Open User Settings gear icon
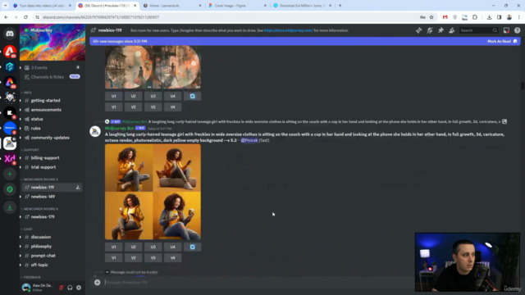This screenshot has width=525, height=295. 79,288
